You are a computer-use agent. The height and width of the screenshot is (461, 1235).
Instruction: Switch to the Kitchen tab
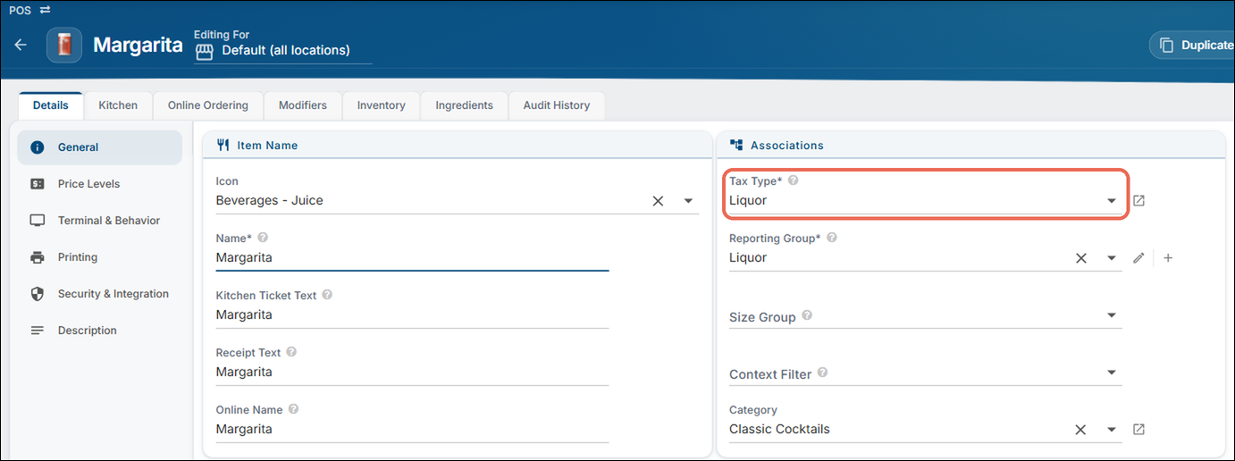[118, 105]
